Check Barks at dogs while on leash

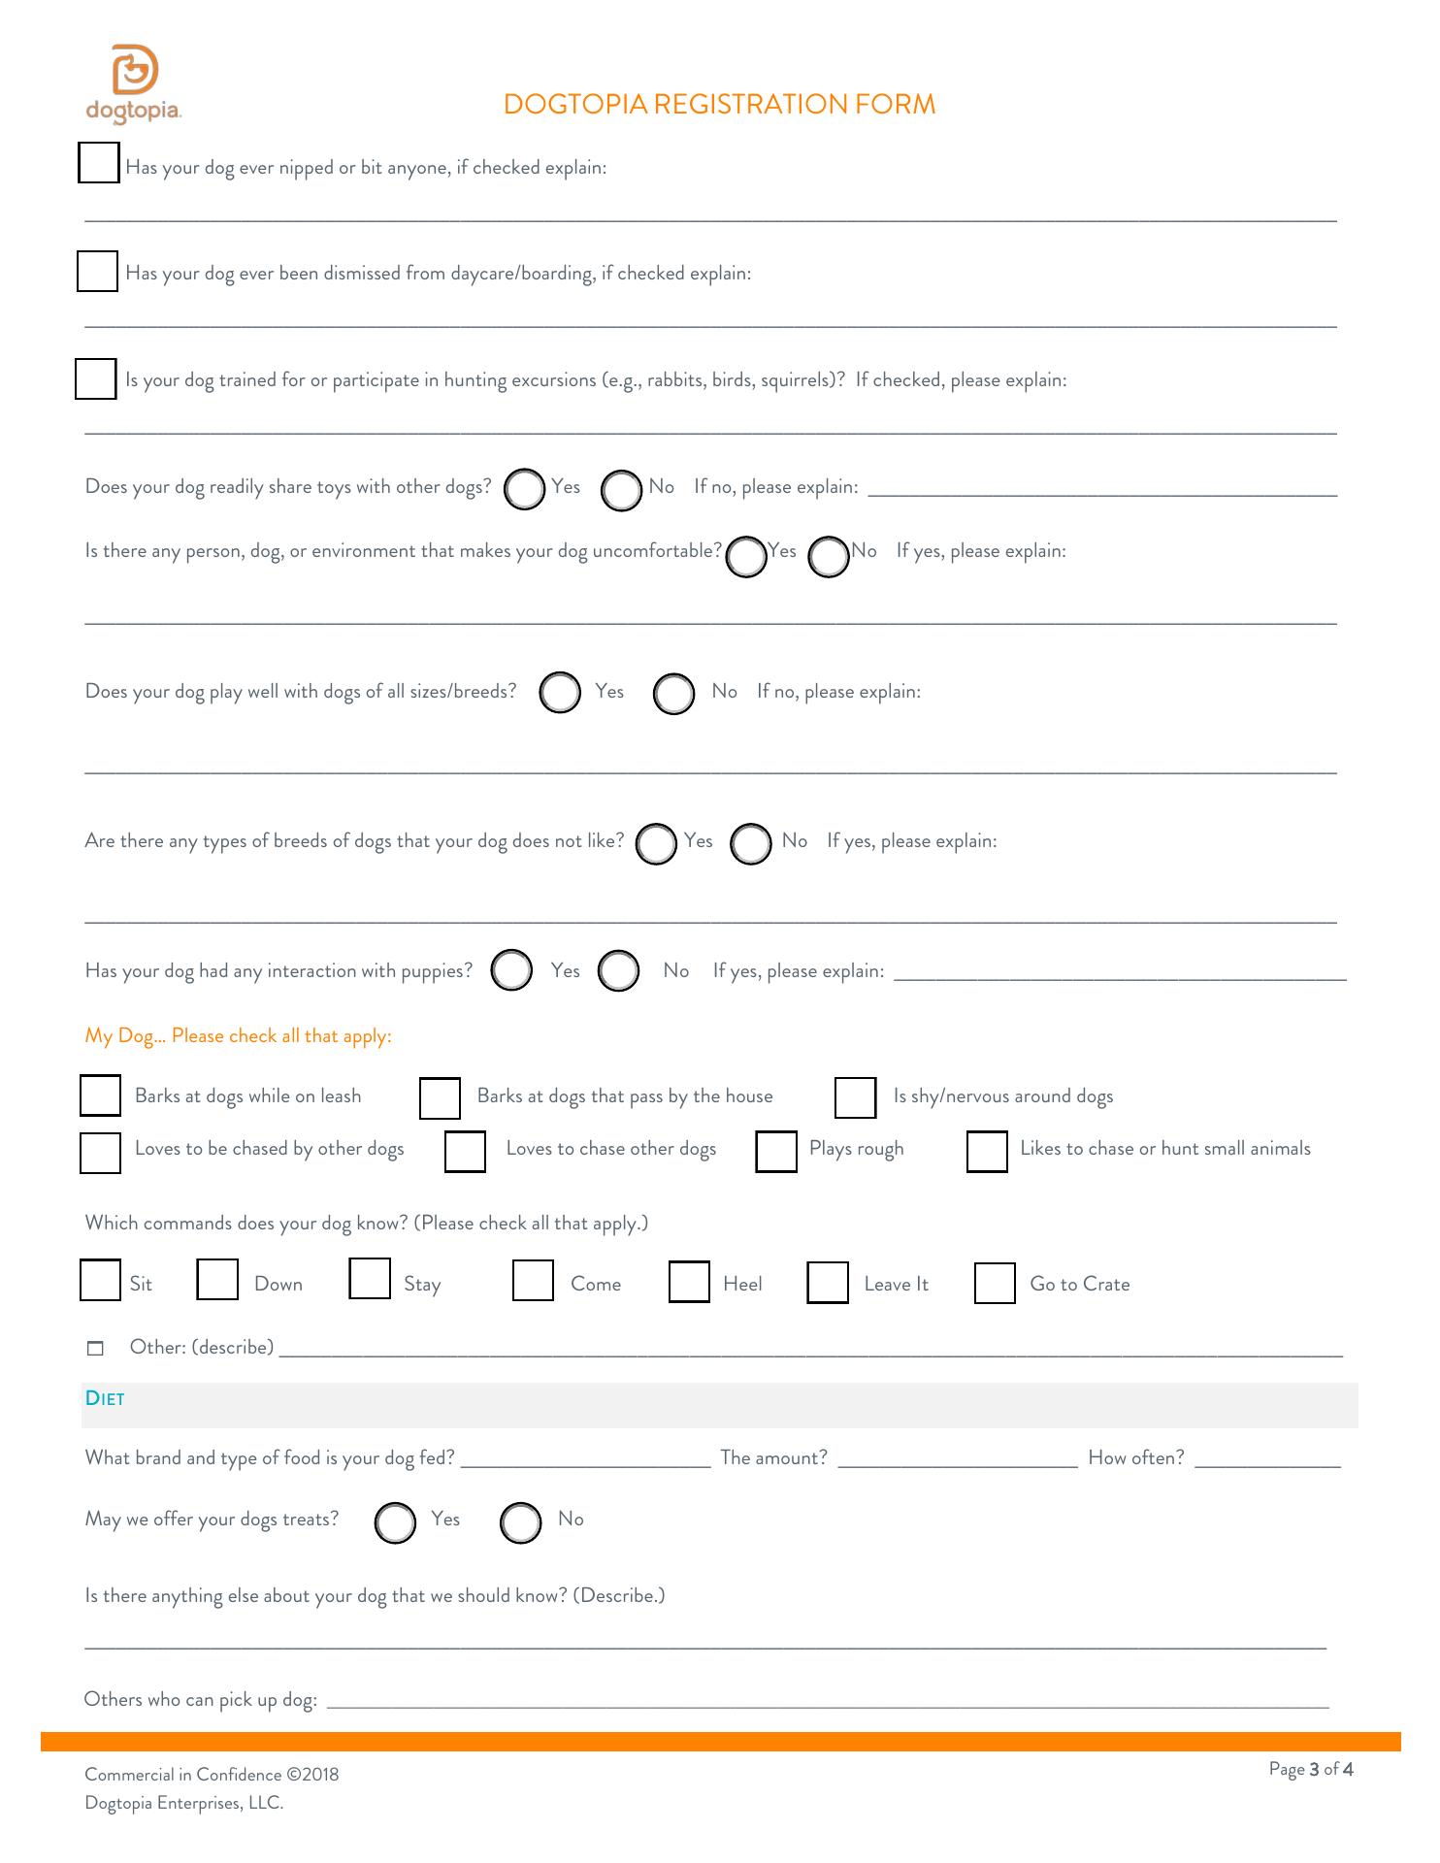click(100, 1095)
